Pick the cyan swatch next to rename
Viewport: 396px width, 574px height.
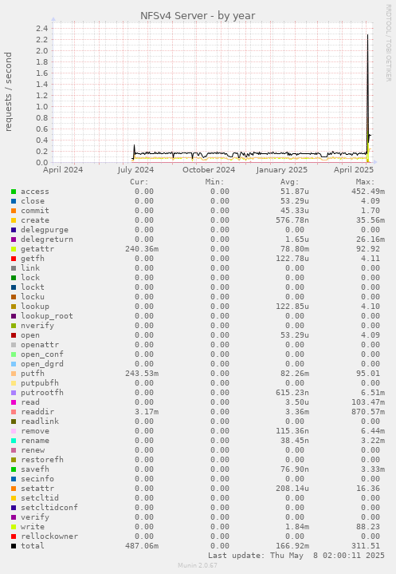(14, 441)
